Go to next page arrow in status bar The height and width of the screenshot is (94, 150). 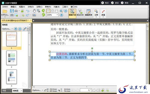pos(94,90)
